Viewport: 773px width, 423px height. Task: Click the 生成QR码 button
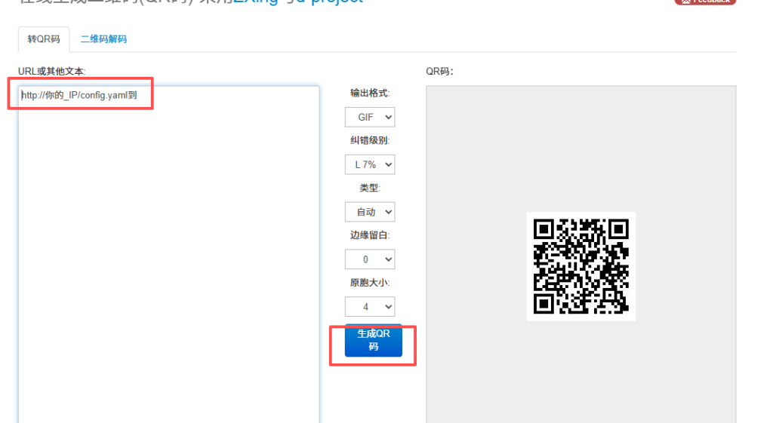click(x=373, y=340)
